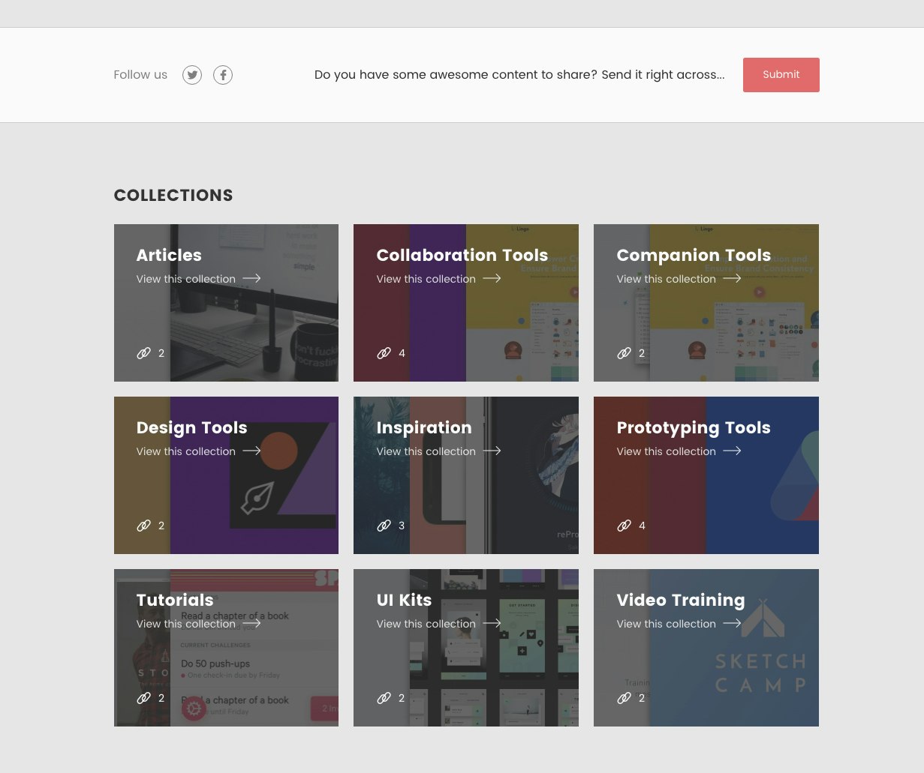Click the arrow next to Articles view link
This screenshot has height=773, width=924.
(251, 278)
